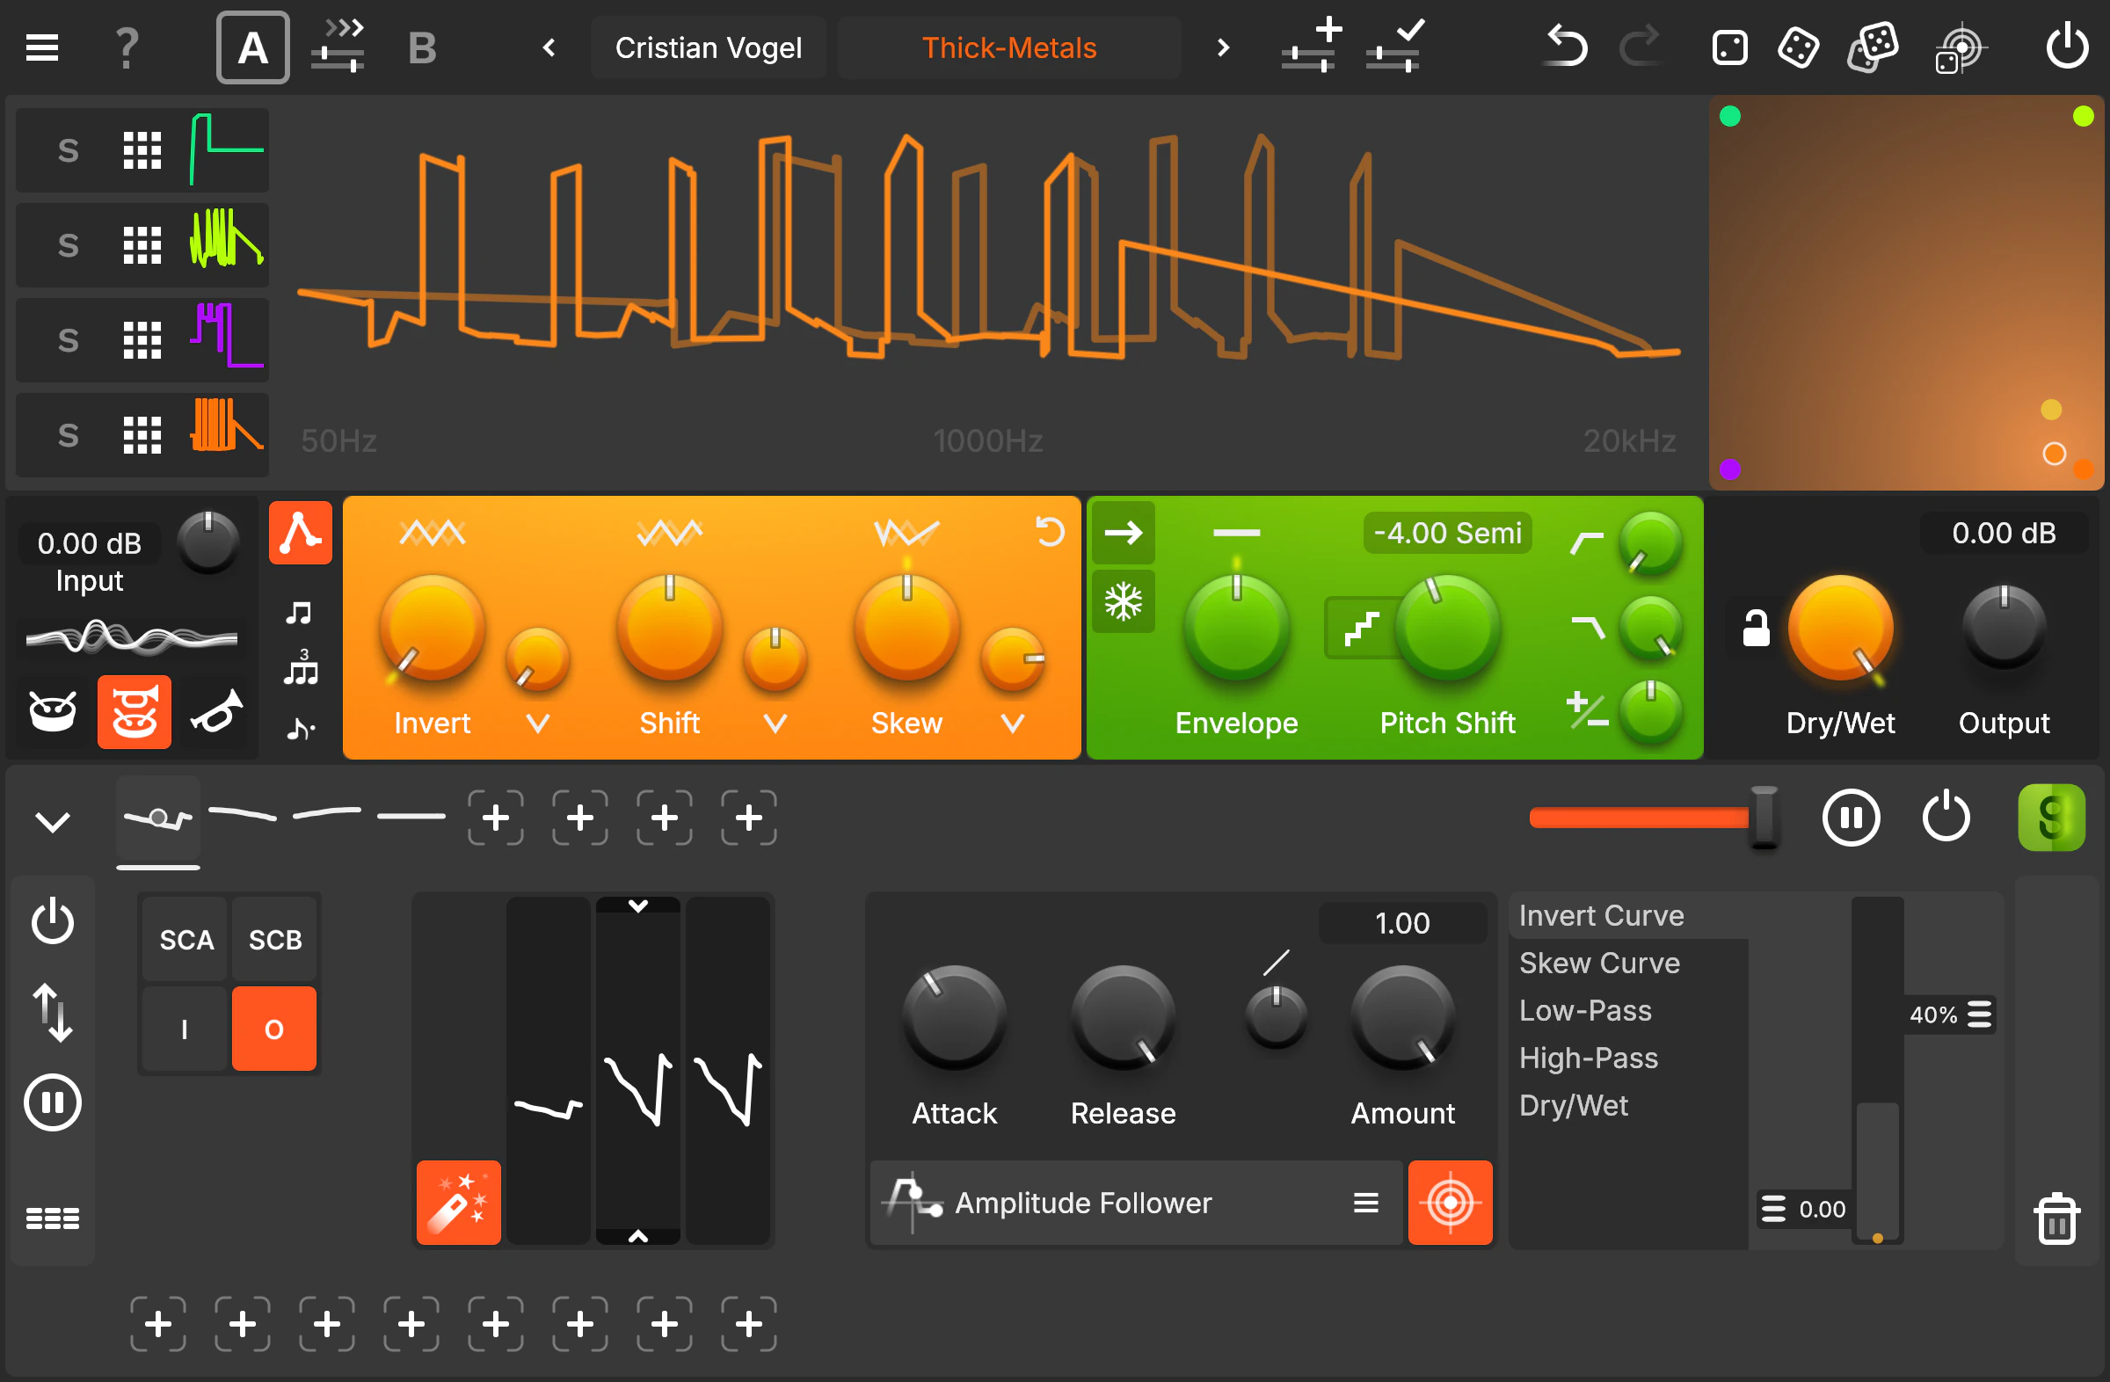Switch to the B preset slot
2110x1382 pixels.
coord(422,47)
